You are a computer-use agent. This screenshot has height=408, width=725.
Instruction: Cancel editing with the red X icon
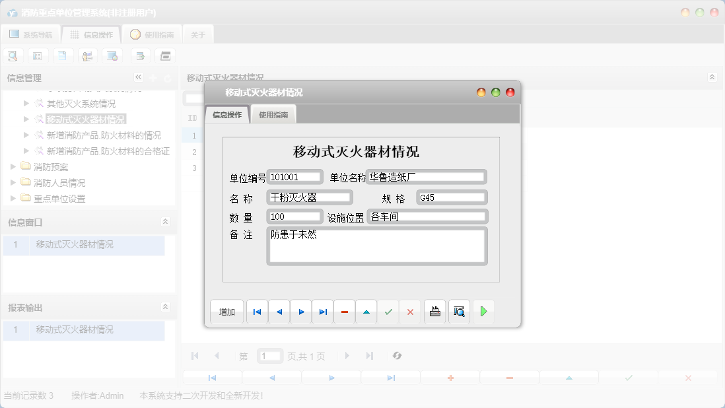click(410, 311)
